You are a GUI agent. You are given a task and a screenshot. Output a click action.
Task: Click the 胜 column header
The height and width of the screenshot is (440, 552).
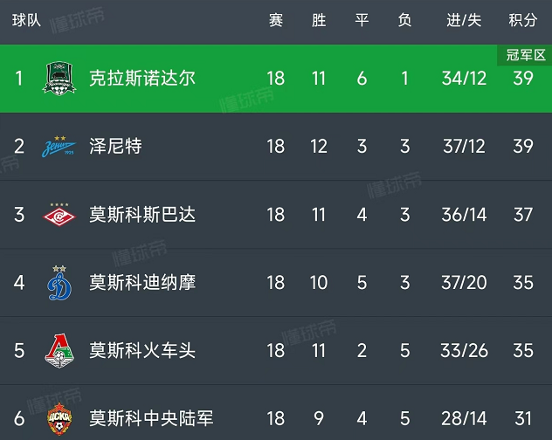[x=319, y=21]
